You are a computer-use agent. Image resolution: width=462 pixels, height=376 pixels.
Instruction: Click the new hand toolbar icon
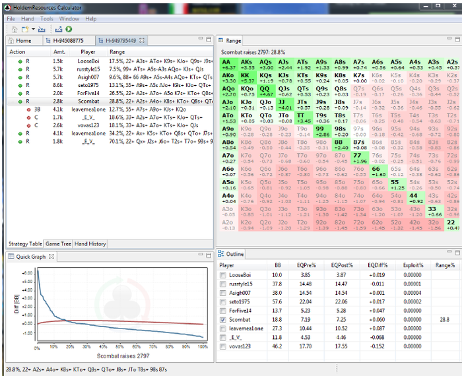pos(25,29)
